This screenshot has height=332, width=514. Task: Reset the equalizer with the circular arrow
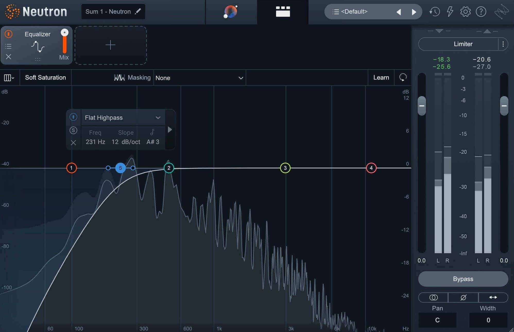click(403, 77)
